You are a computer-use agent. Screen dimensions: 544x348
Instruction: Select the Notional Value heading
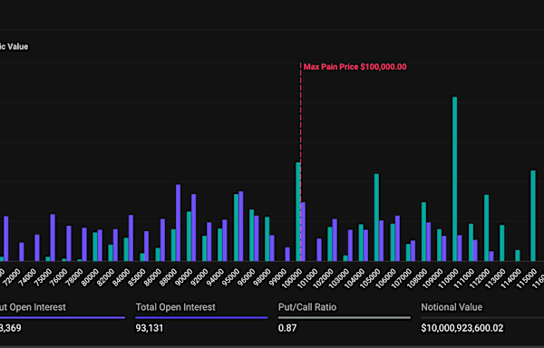click(x=452, y=307)
